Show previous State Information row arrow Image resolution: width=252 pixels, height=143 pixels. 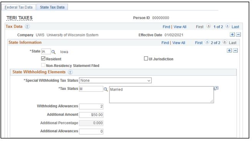[207, 42]
